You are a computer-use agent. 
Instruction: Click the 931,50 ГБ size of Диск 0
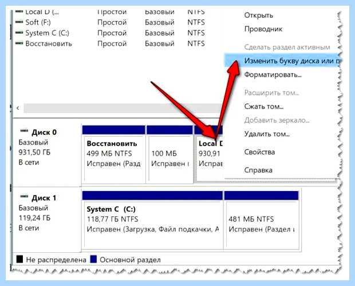[34, 152]
